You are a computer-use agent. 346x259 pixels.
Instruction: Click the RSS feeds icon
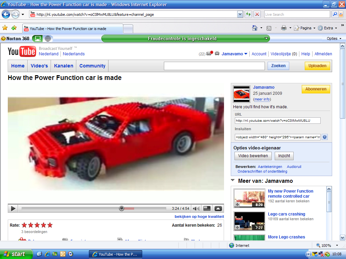point(269,28)
